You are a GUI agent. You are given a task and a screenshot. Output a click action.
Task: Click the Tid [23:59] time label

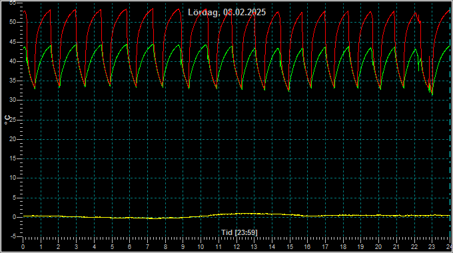239,232
